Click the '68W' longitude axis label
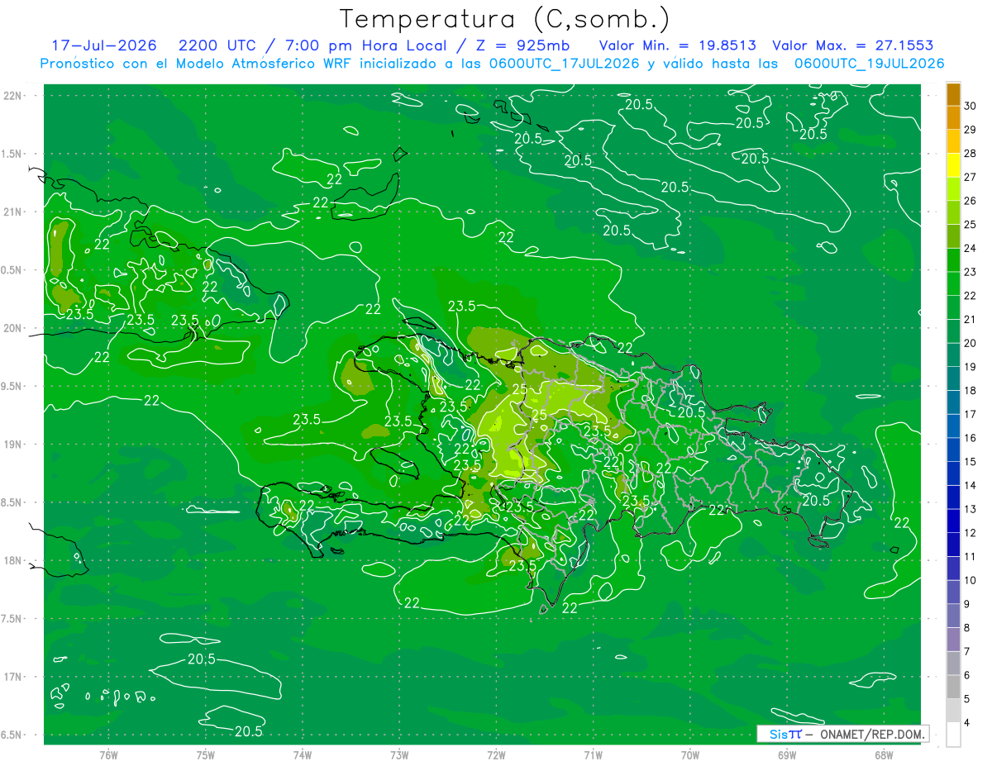Image resolution: width=992 pixels, height=766 pixels. tap(883, 754)
